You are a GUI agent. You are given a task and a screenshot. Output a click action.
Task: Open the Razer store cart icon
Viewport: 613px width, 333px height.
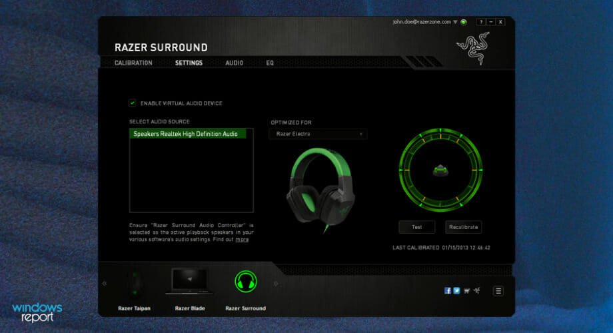click(x=466, y=290)
